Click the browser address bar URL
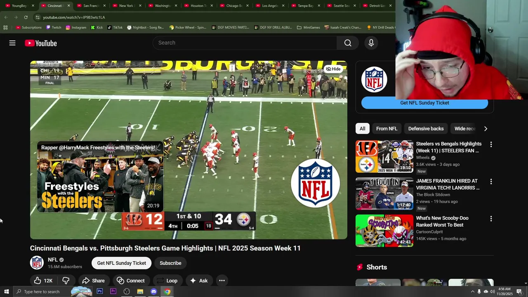 click(x=74, y=17)
